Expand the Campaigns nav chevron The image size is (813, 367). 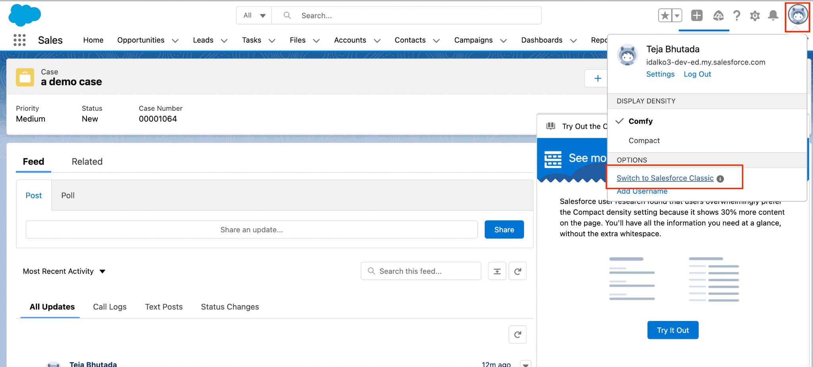(x=503, y=40)
